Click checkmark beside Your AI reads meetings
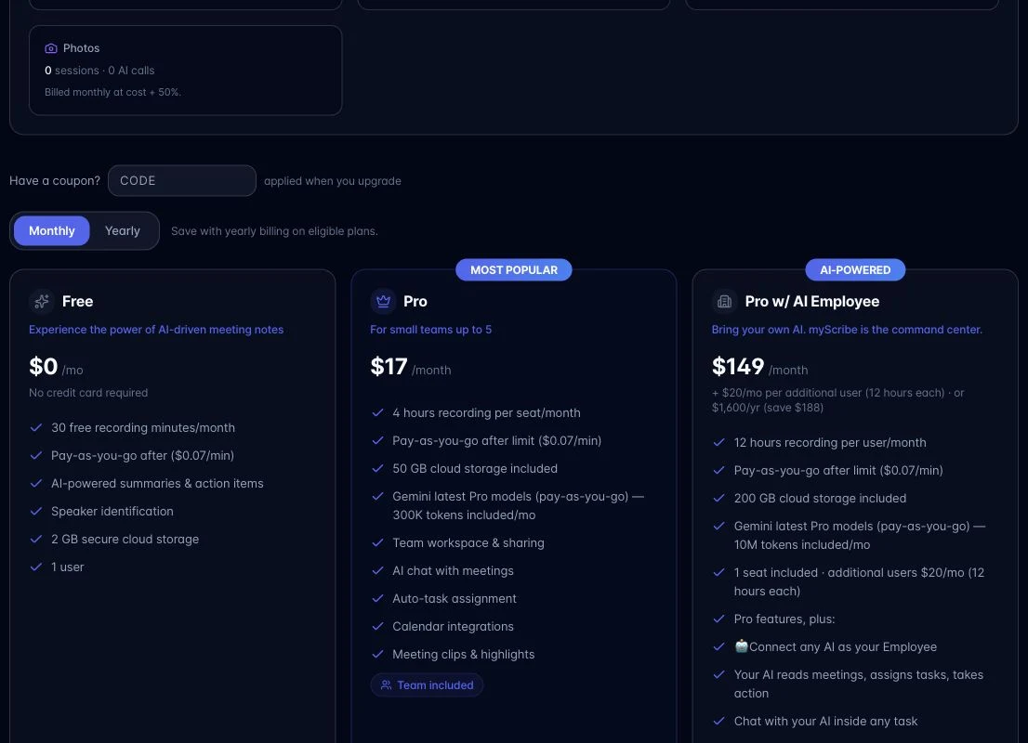Image resolution: width=1028 pixels, height=743 pixels. point(719,674)
